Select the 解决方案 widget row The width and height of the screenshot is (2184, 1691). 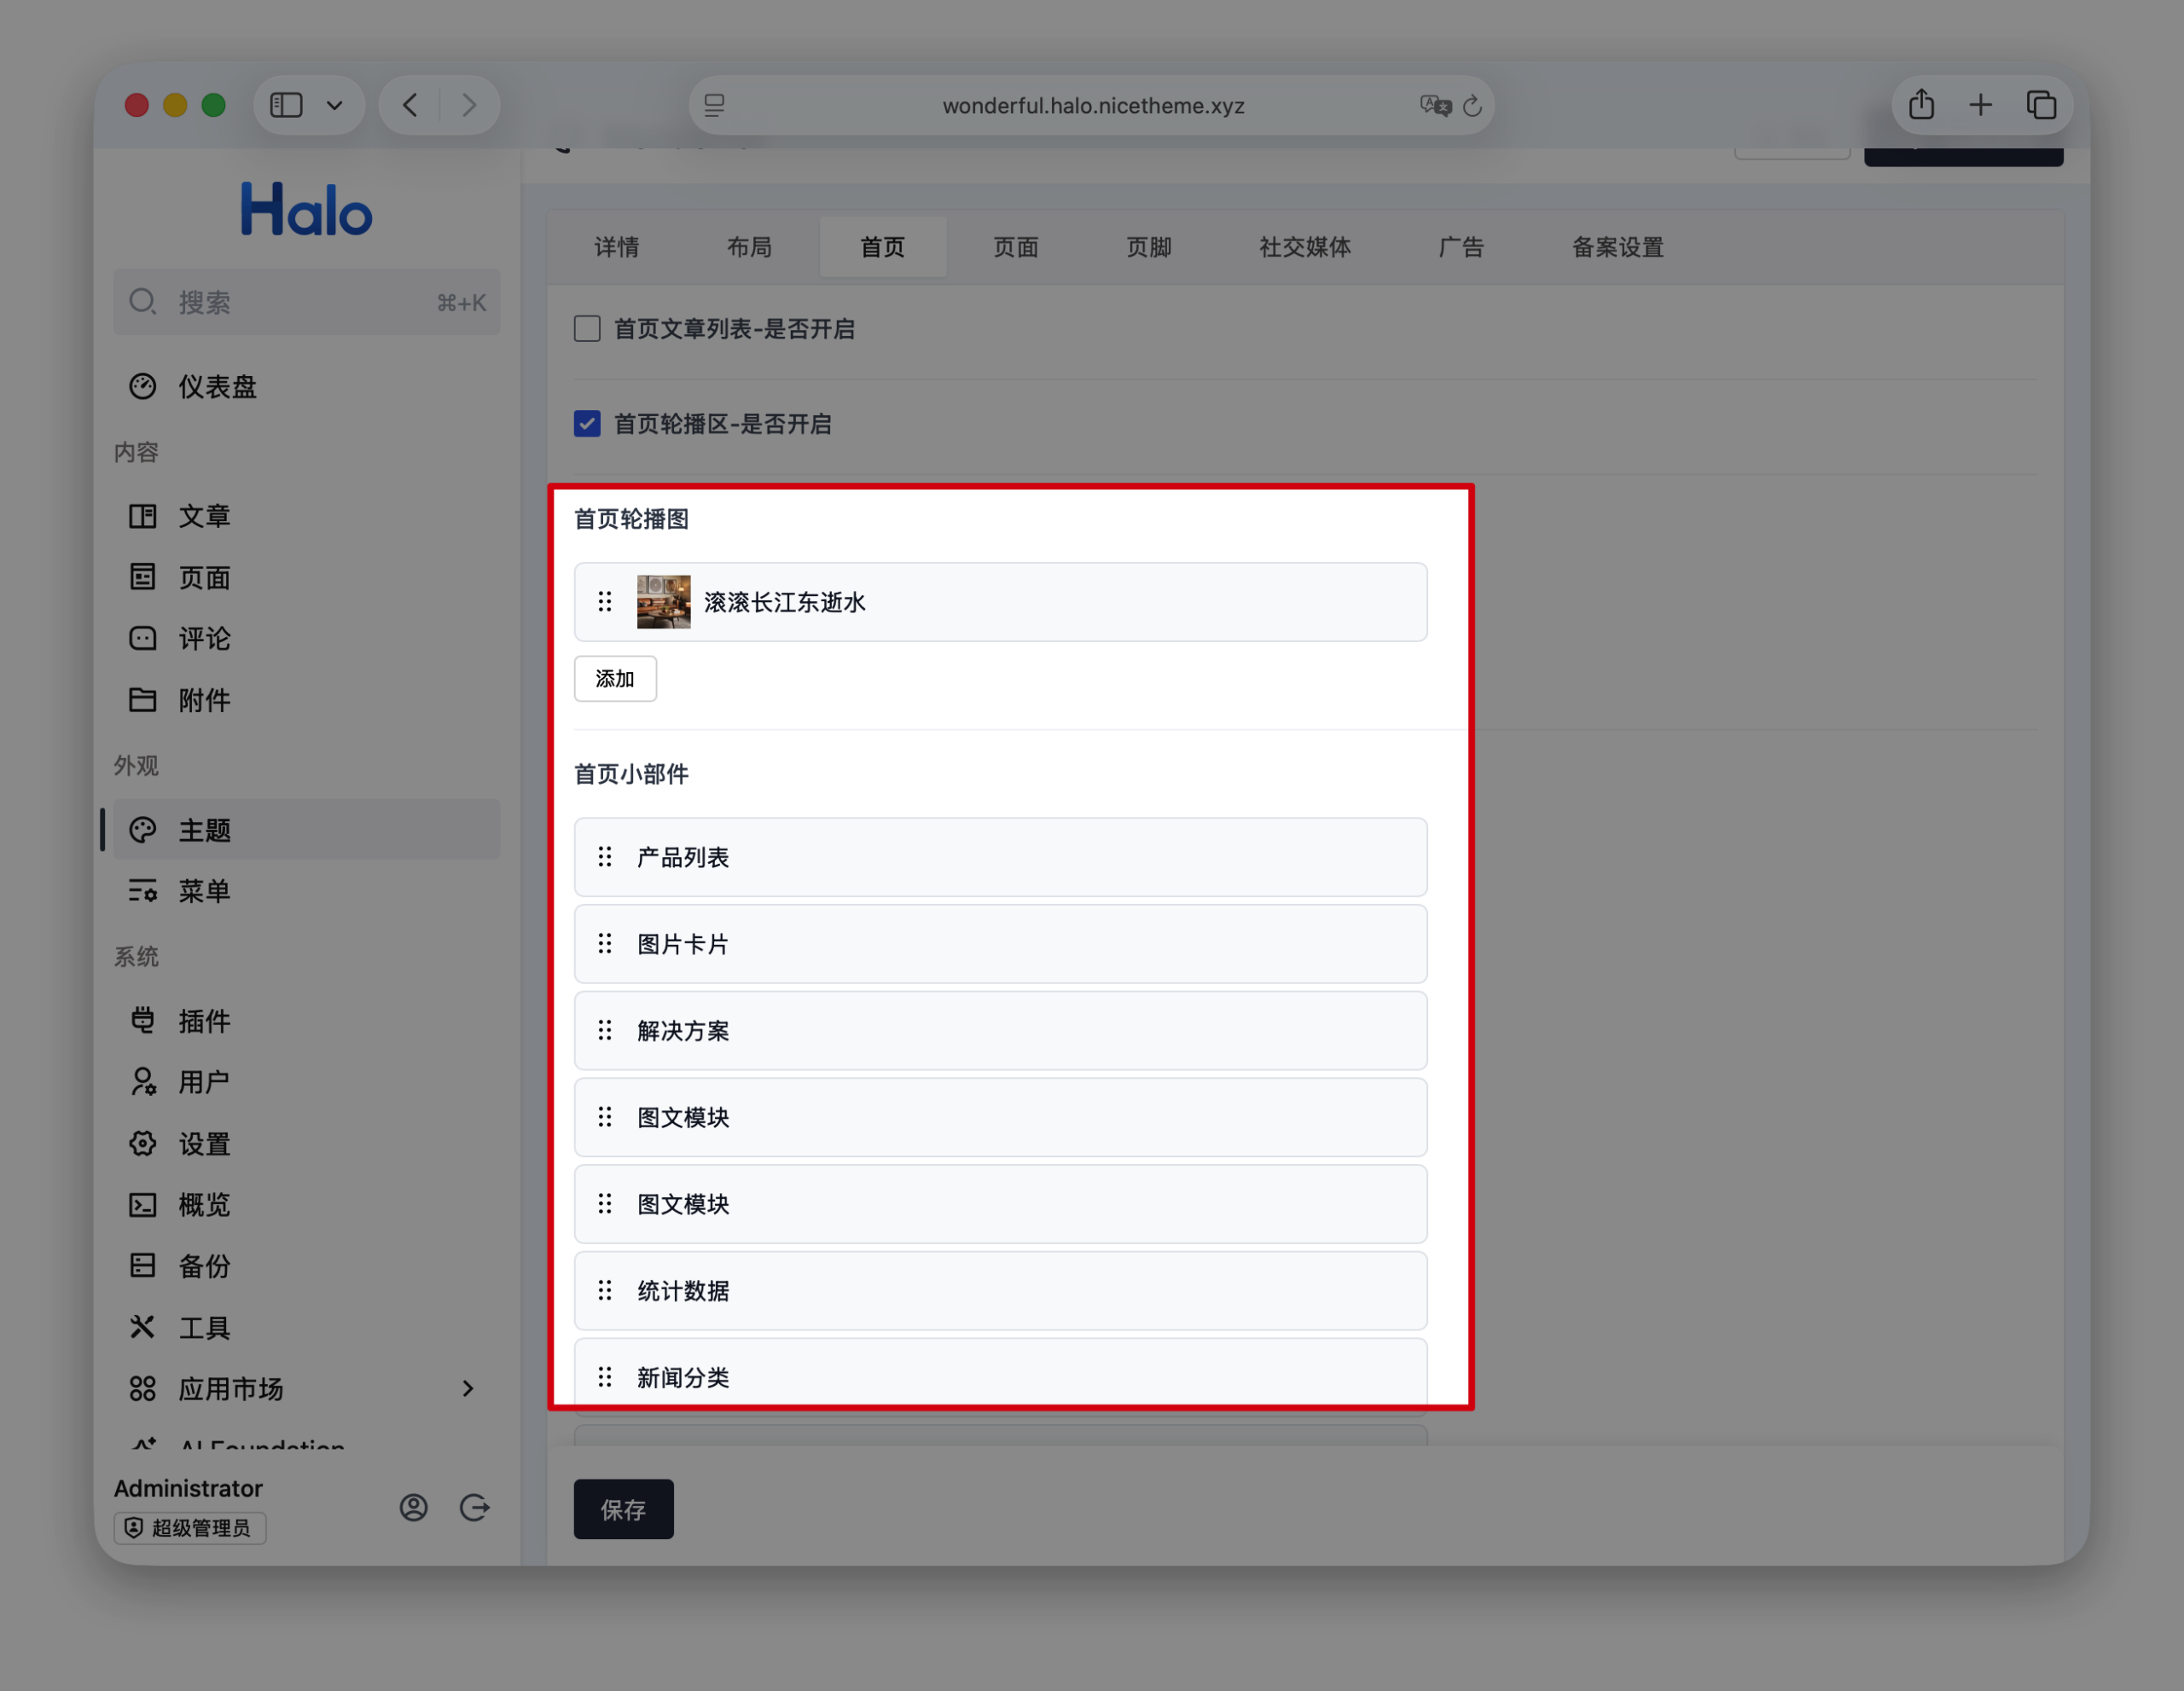point(1001,1030)
